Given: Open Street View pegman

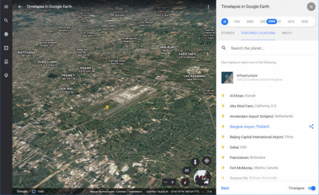Looking at the screenshot, I should [x=195, y=162].
